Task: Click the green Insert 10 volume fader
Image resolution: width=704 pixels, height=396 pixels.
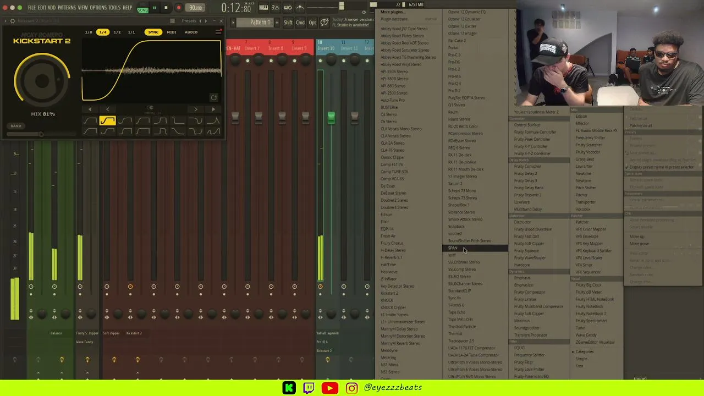Action: 331,117
